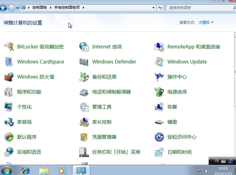Click the Windows Update icon
This screenshot has height=175, width=236.
click(x=159, y=62)
